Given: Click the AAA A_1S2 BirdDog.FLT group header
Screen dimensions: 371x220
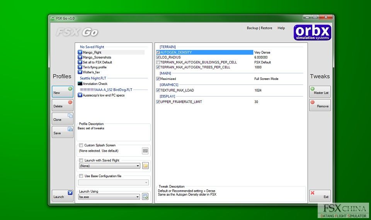Looking at the screenshot, I should tap(106, 90).
